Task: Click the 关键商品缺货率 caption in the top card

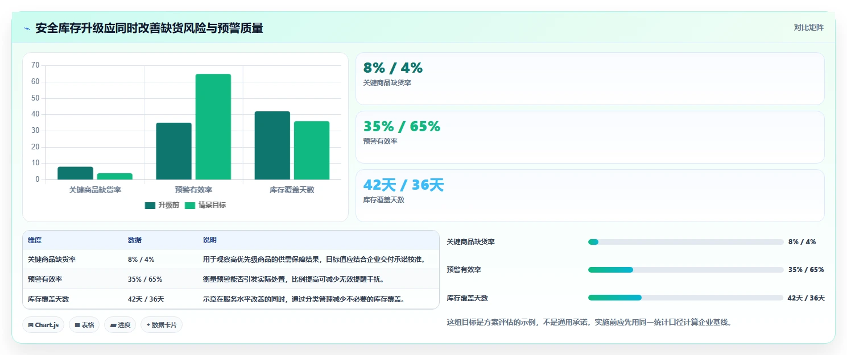Action: pyautogui.click(x=387, y=83)
